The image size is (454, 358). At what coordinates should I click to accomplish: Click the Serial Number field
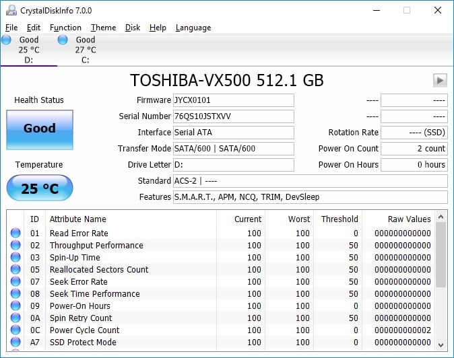(x=233, y=116)
